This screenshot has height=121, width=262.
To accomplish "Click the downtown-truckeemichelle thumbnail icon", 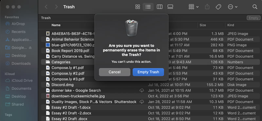I will [48, 96].
